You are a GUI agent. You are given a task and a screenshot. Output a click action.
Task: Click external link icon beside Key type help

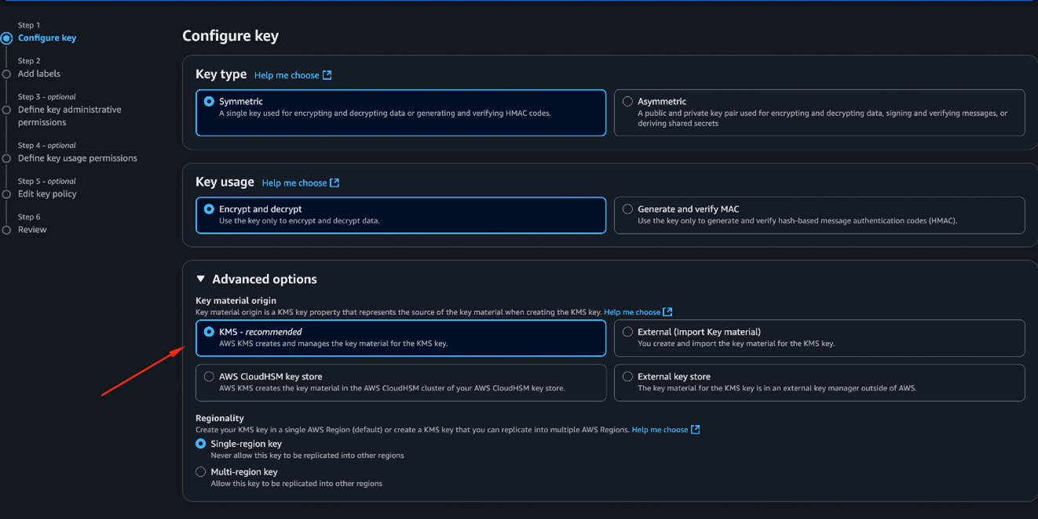coord(327,75)
